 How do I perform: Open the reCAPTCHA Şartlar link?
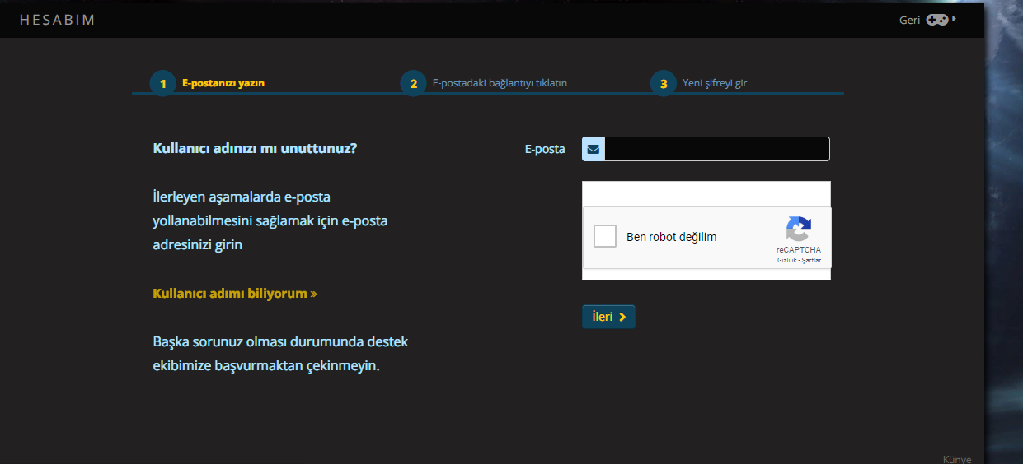click(x=811, y=260)
